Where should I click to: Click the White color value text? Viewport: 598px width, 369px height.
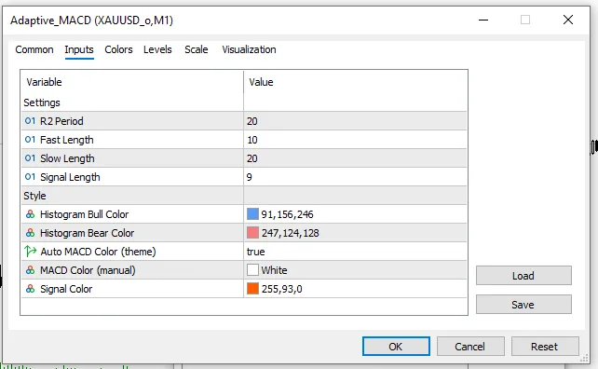[274, 270]
